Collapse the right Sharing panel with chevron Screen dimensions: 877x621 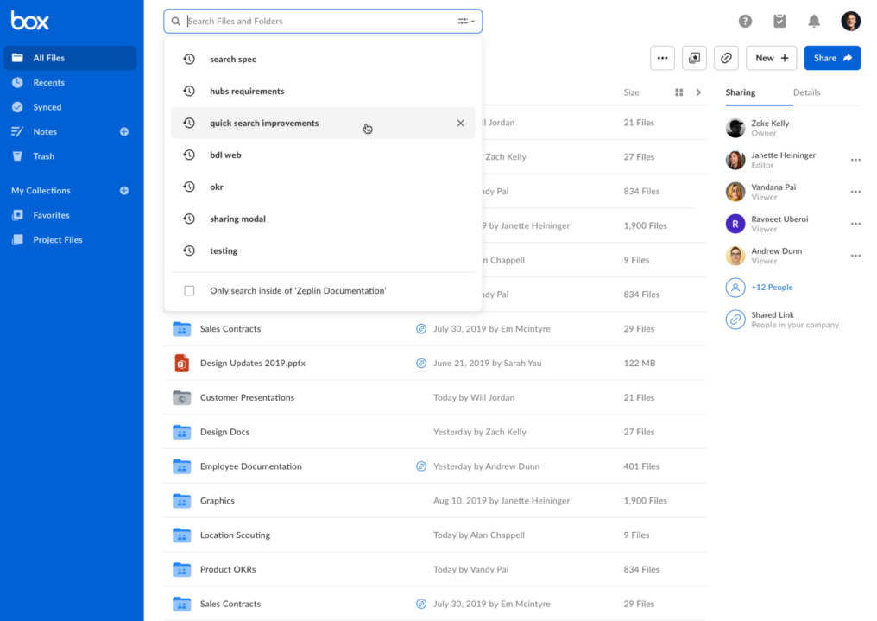point(698,92)
